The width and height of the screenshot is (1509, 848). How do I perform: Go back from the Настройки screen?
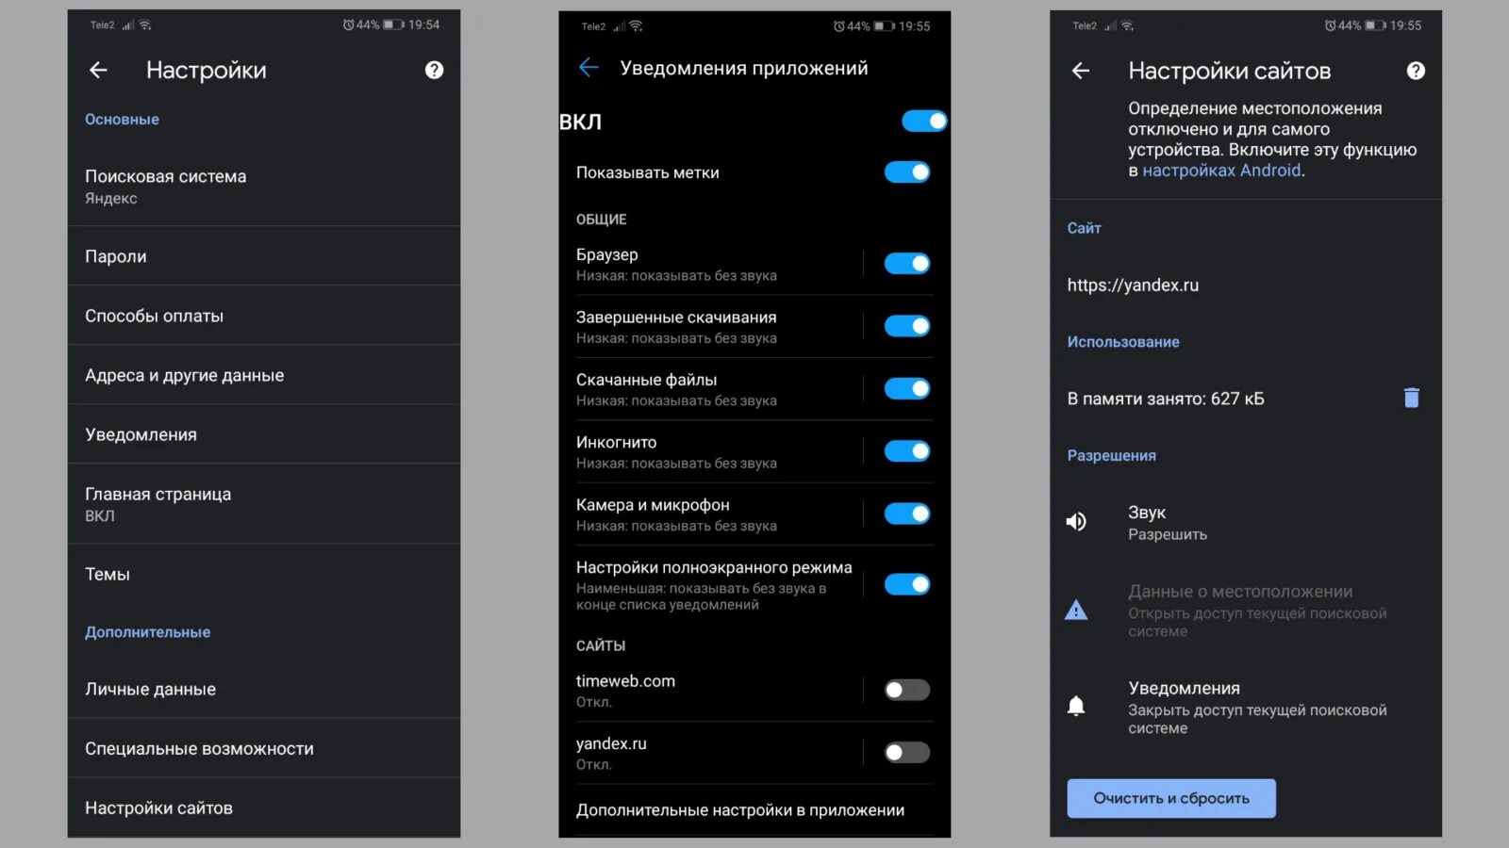click(x=98, y=70)
